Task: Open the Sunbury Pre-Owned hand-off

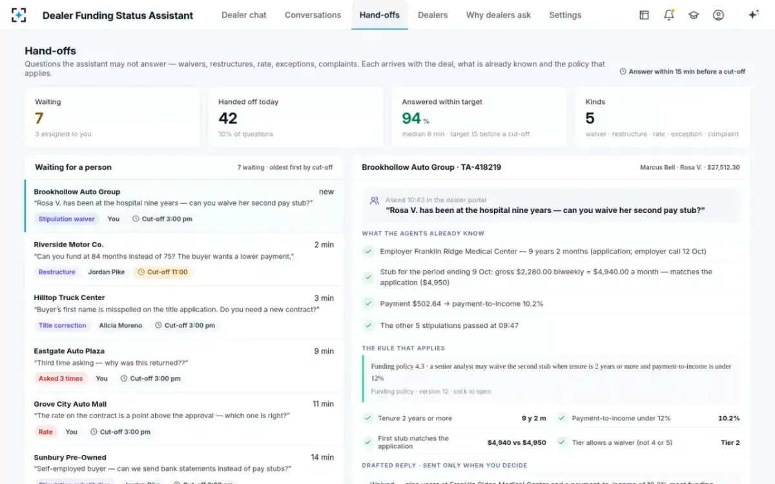Action: coord(184,465)
